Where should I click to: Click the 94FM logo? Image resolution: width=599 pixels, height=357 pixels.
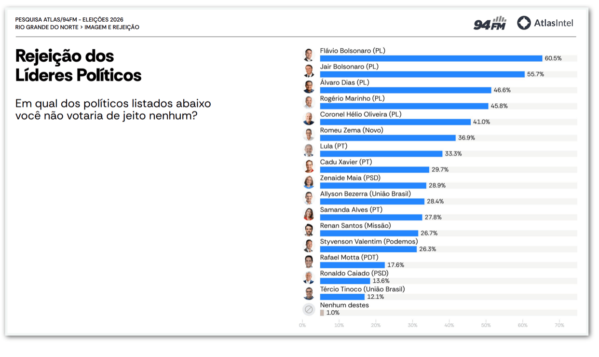point(490,23)
